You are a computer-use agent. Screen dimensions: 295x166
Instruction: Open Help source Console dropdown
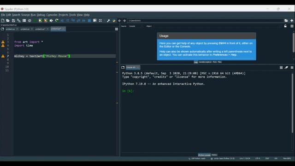135,26
